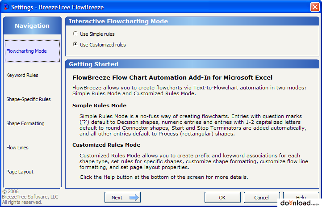This screenshot has width=322, height=207.
Task: Click the Cancel button
Action: click(262, 198)
